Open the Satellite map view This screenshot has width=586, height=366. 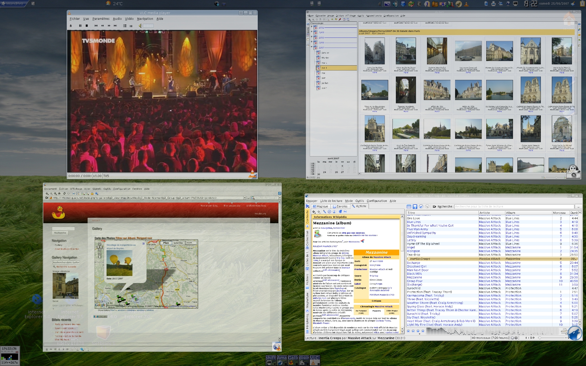click(178, 243)
